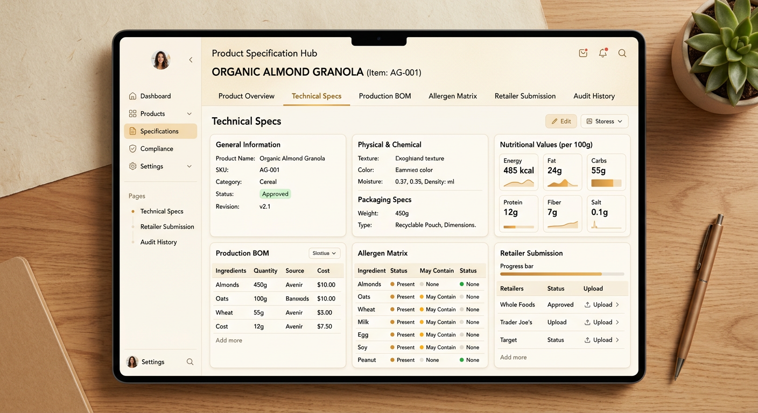The width and height of the screenshot is (758, 413).
Task: Open the profile avatar at top of sidebar
Action: click(x=160, y=60)
